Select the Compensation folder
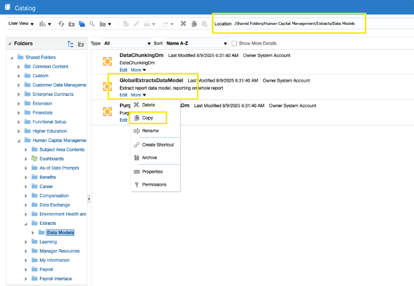414x286 pixels. tap(54, 196)
